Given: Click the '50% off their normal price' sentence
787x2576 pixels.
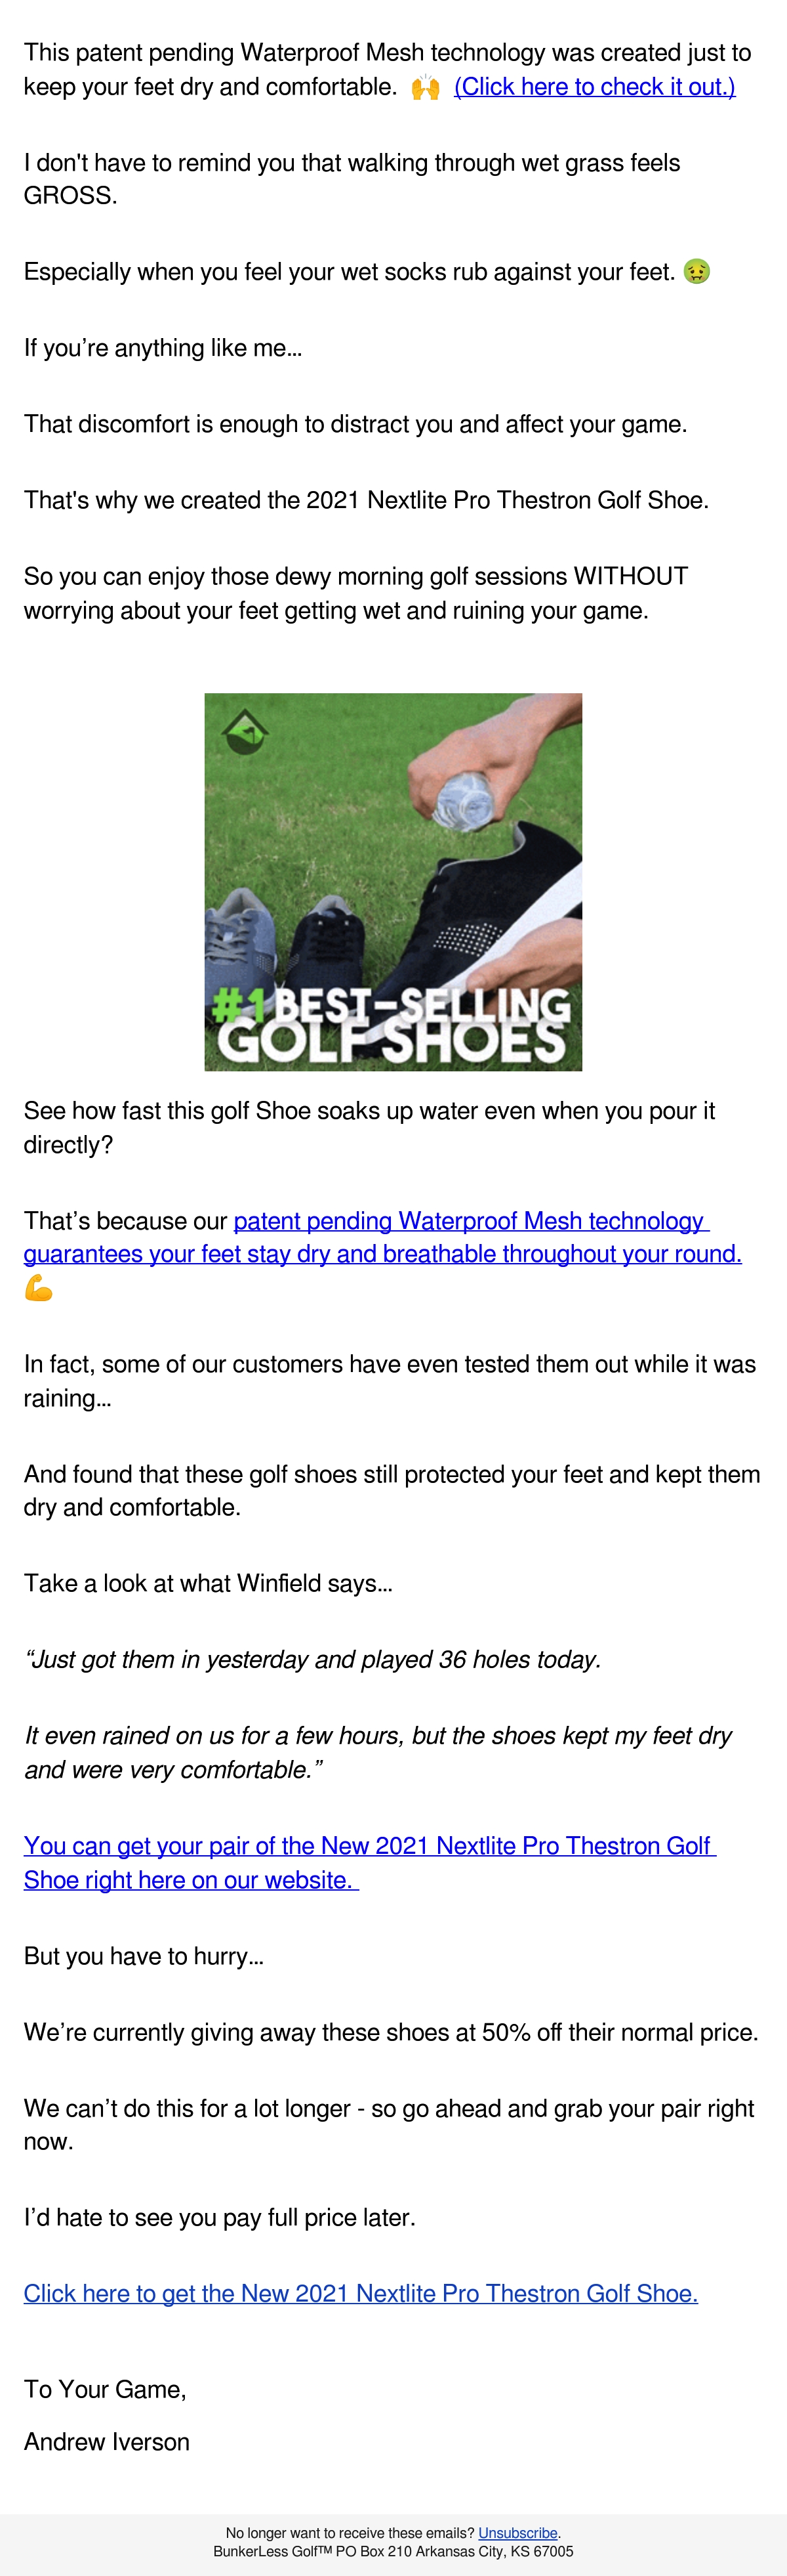Looking at the screenshot, I should pyautogui.click(x=390, y=2032).
